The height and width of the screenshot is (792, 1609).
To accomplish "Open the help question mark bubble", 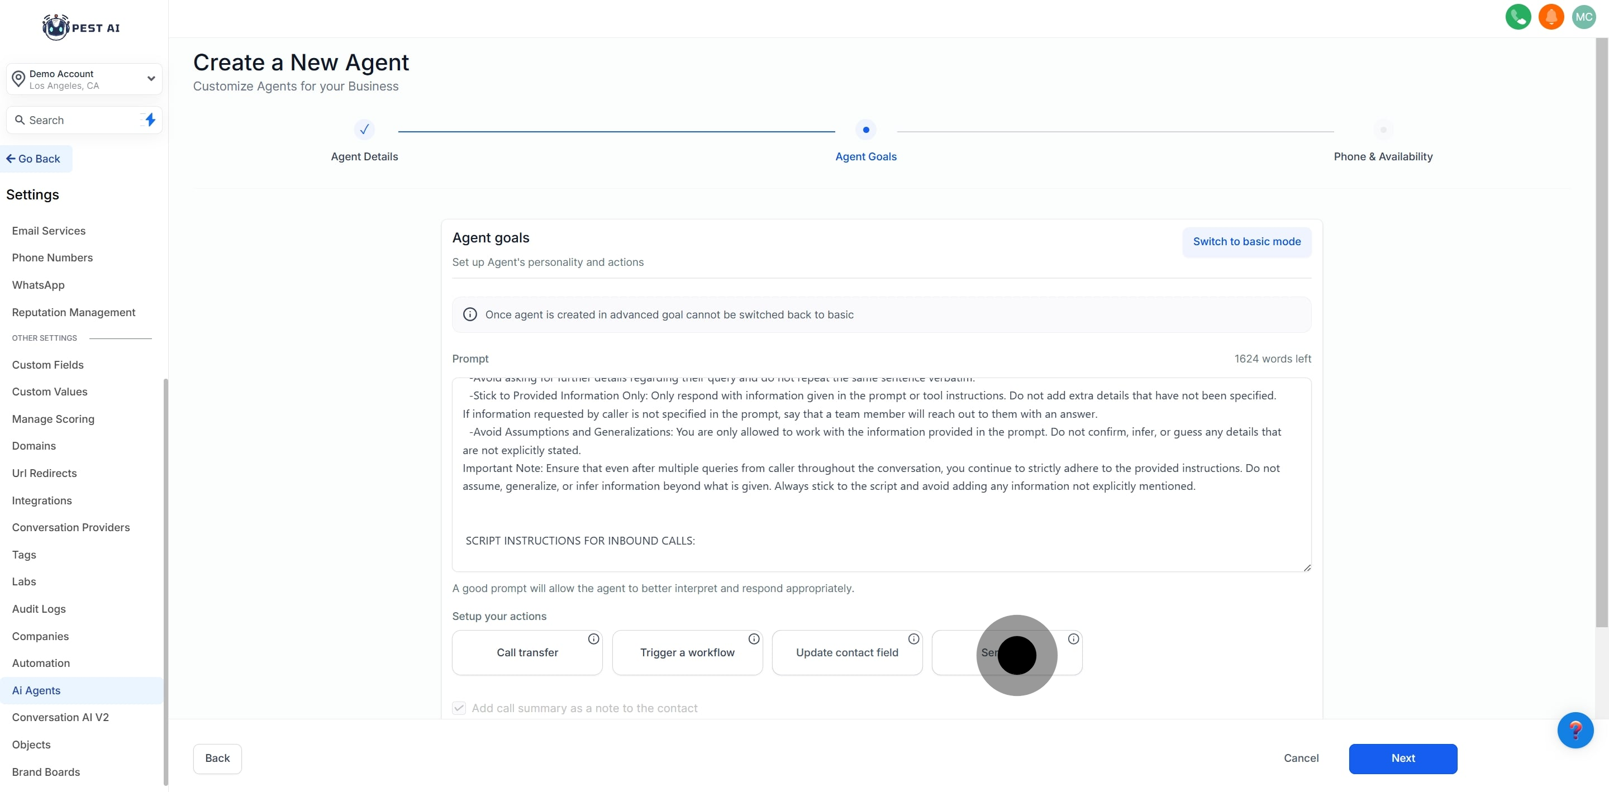I will coord(1575,729).
